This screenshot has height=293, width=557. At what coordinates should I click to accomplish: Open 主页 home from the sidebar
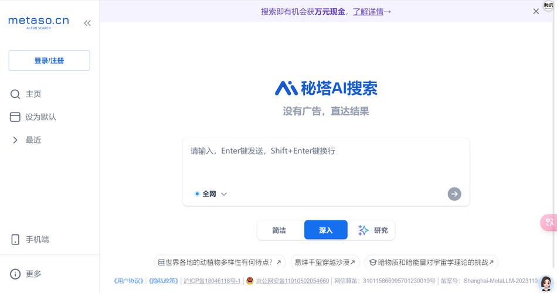pyautogui.click(x=26, y=94)
